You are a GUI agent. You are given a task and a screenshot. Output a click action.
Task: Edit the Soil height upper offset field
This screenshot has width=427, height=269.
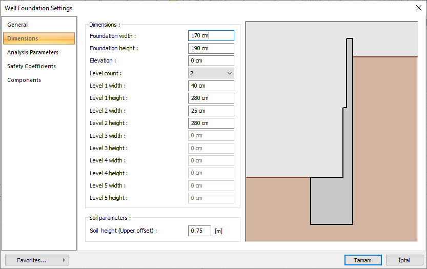pos(199,231)
